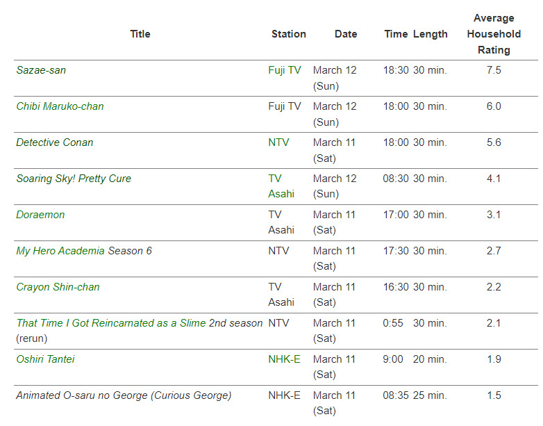Open That Time I Got Reincarnated as a Slime
The image size is (543, 426).
coord(139,323)
